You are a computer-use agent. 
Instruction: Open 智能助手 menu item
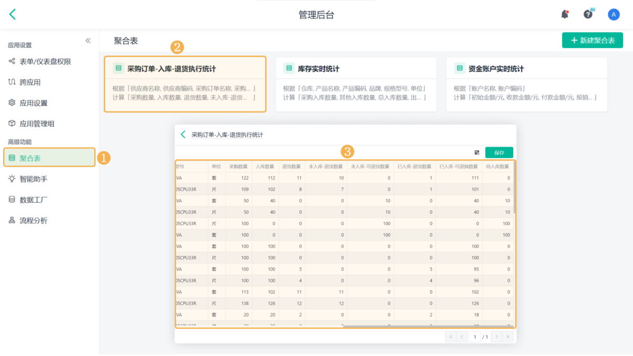33,179
